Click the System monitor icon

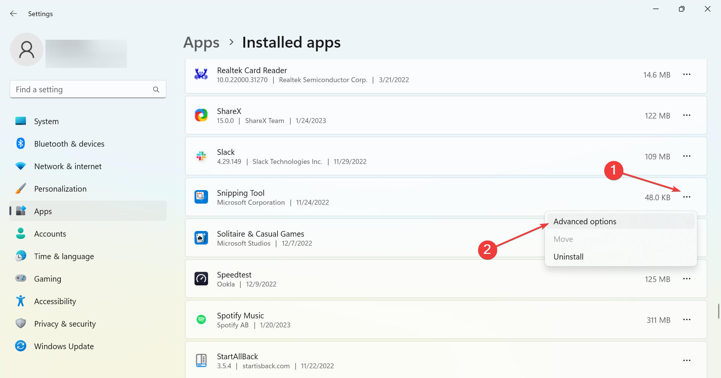(21, 121)
